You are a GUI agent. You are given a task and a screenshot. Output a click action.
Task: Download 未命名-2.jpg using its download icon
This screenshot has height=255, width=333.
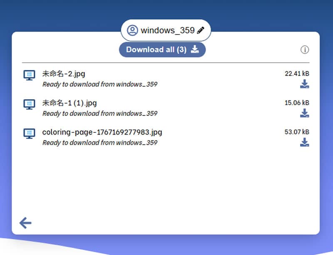point(305,84)
